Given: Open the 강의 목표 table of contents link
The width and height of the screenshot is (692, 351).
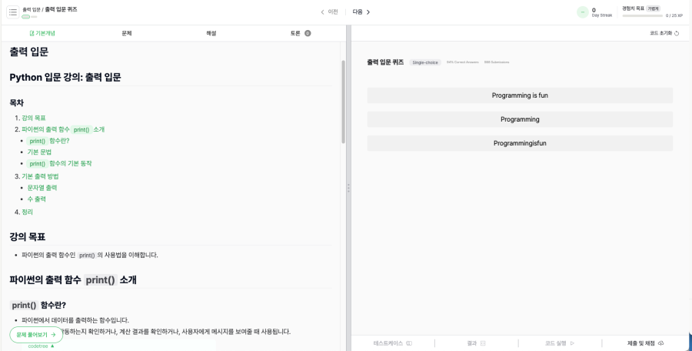Looking at the screenshot, I should click(34, 118).
